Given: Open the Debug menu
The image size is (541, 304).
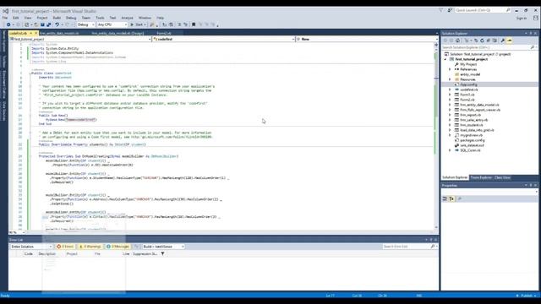Looking at the screenshot, I should 71,18.
